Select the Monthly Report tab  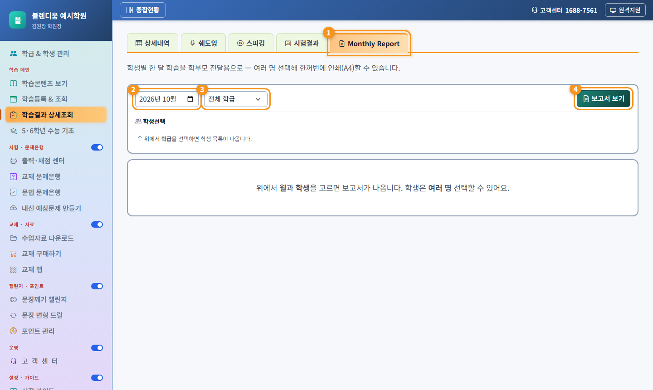[x=369, y=44]
